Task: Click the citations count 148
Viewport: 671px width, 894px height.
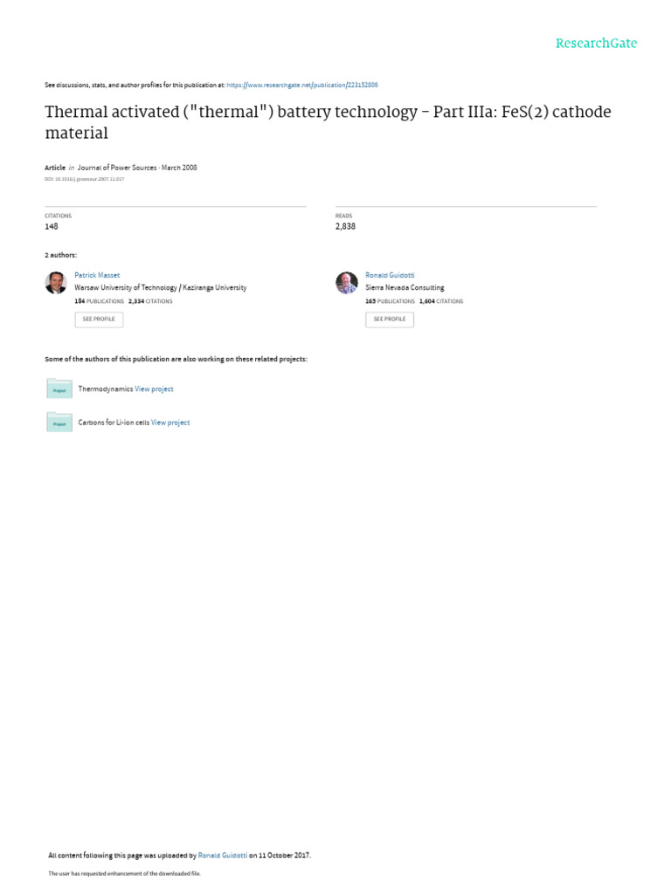Action: coord(52,226)
